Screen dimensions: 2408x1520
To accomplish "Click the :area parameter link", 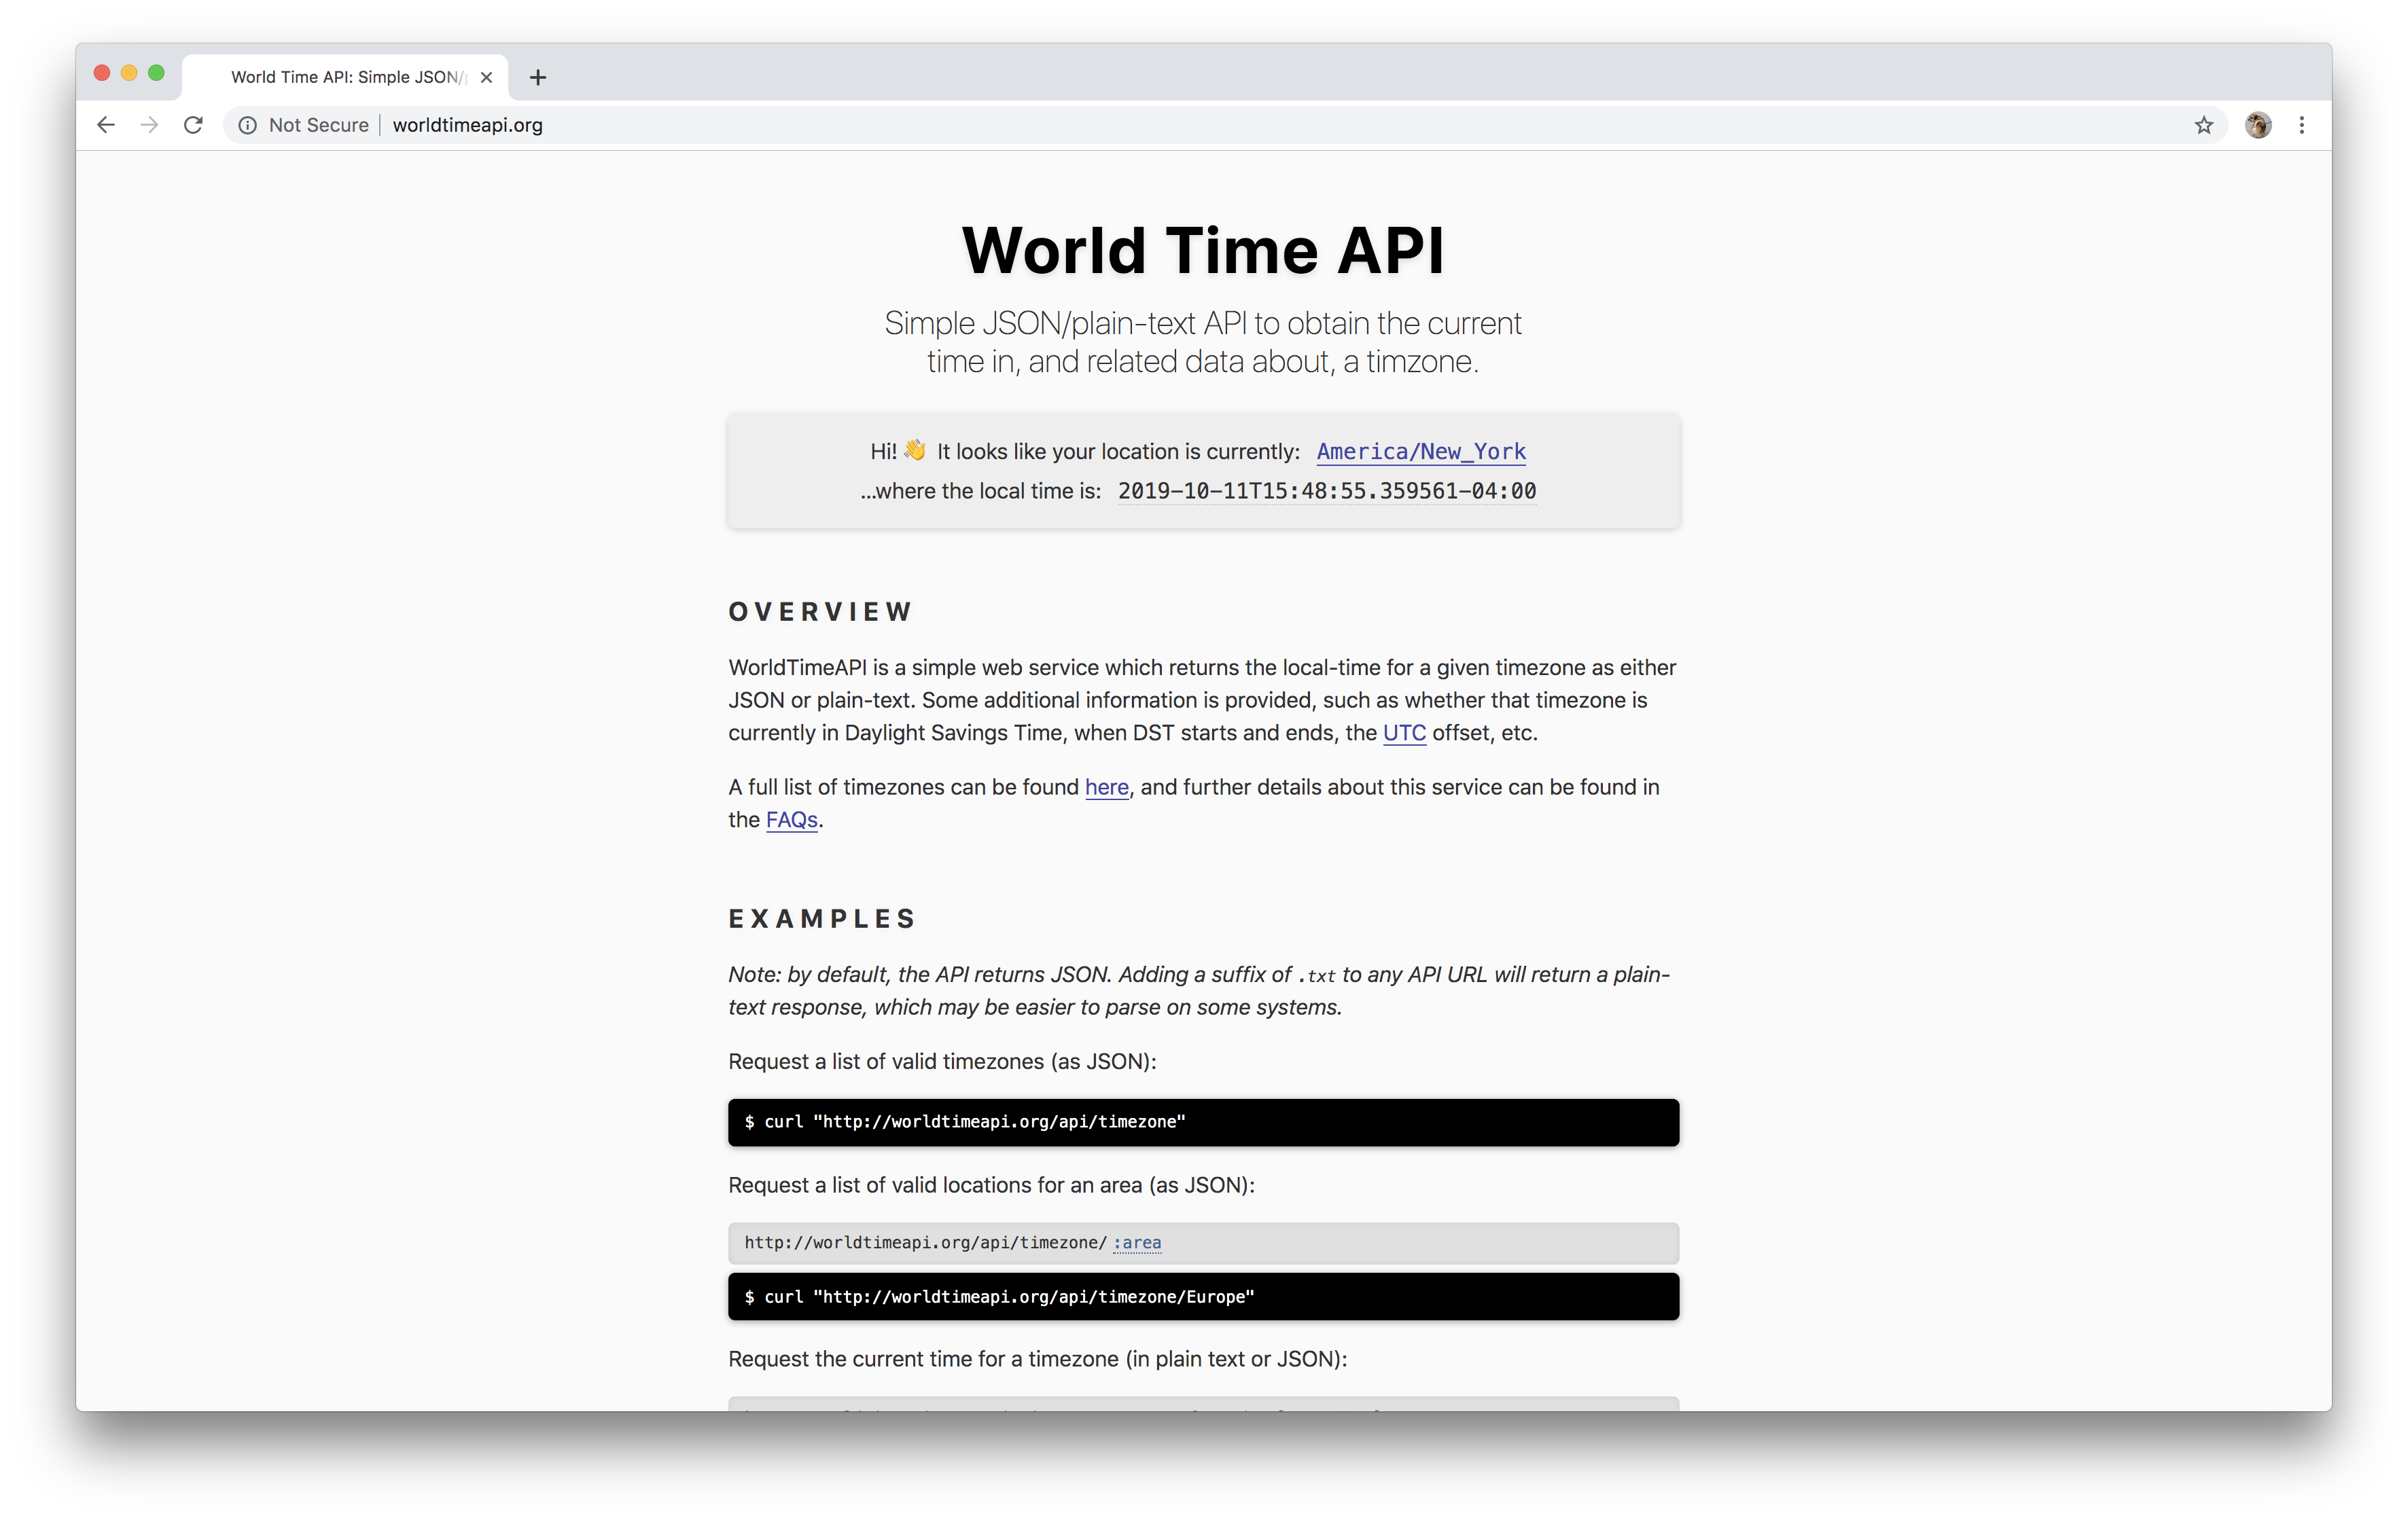I will point(1137,1243).
